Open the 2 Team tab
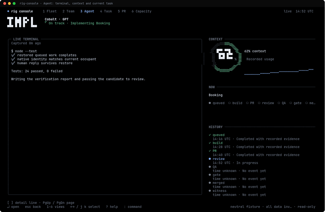The height and width of the screenshot is (212, 325). click(x=68, y=11)
